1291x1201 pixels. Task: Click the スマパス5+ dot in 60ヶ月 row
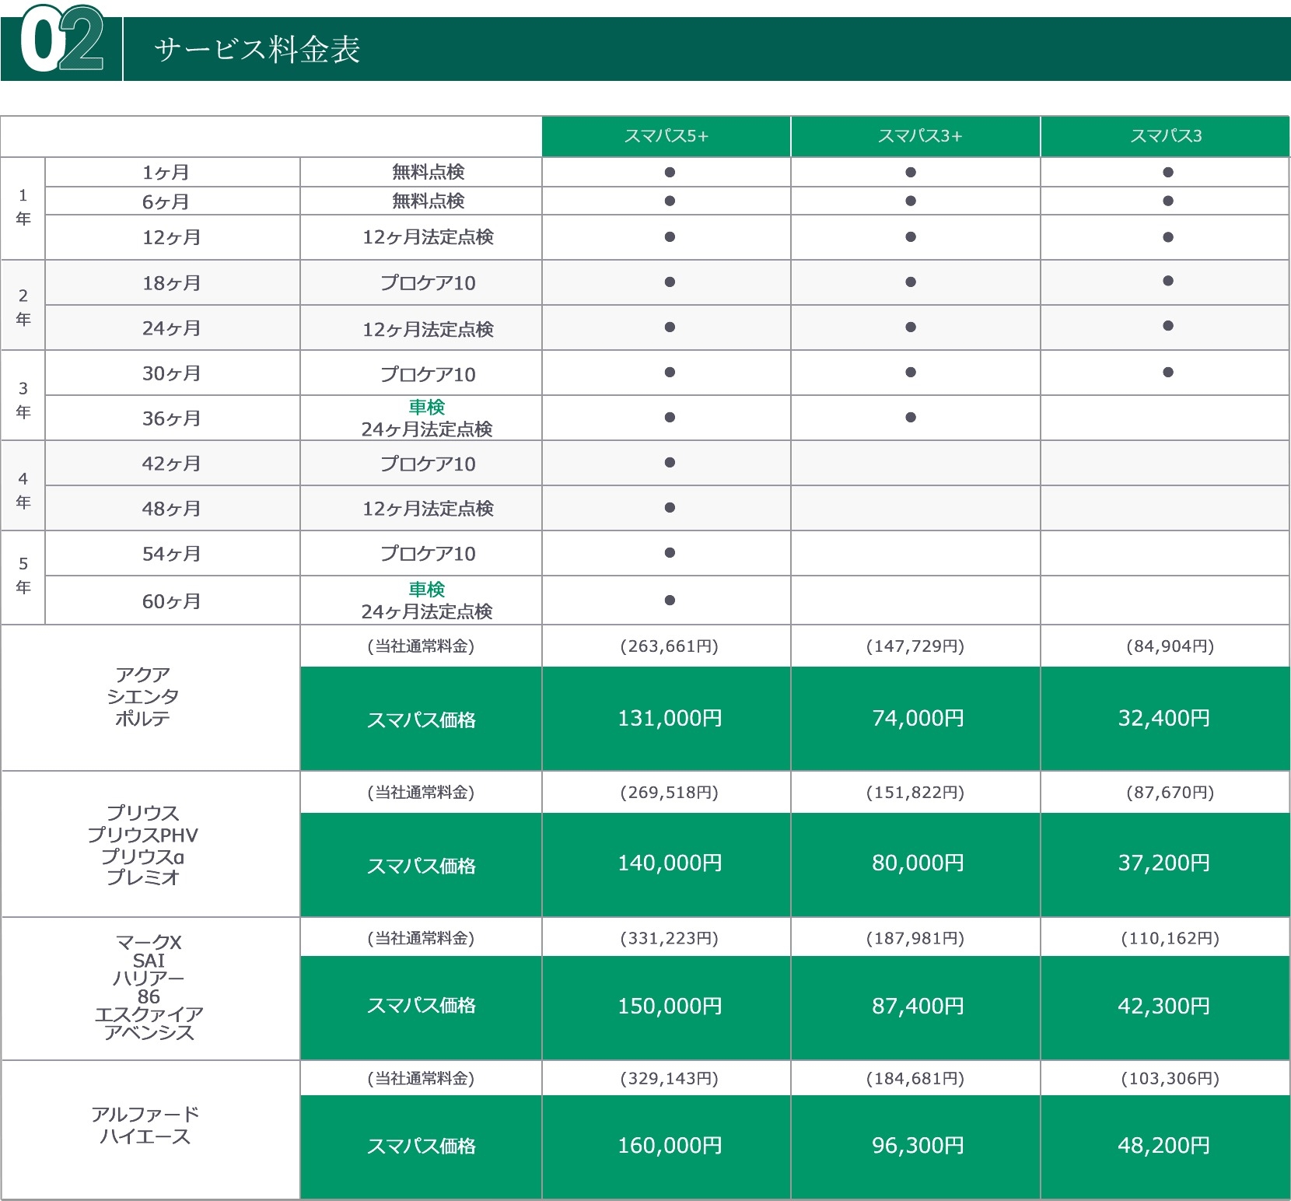670,600
